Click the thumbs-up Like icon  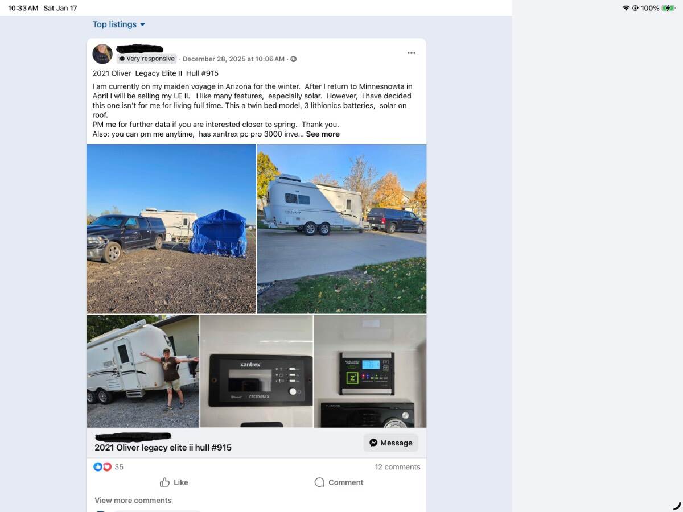point(164,482)
